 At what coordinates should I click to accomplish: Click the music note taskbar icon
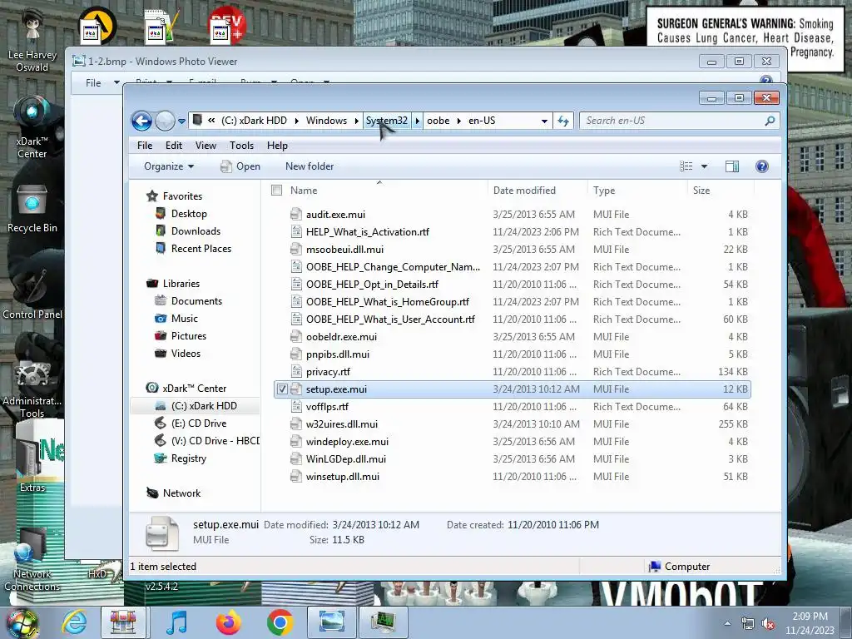tap(176, 622)
